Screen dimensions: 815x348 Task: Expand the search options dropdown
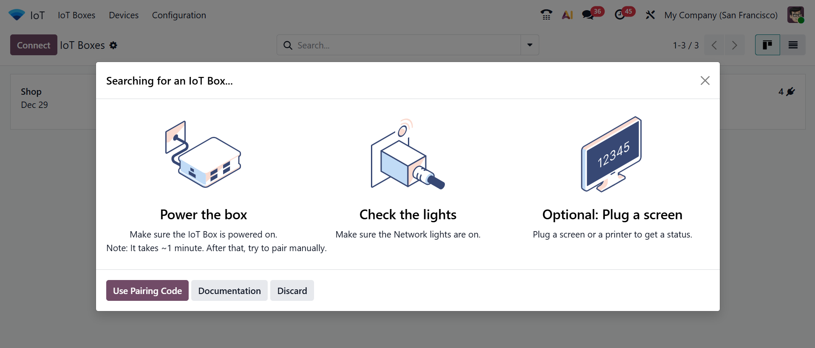coord(529,45)
